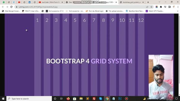Open Photoshop from taskbar
180x101 pixels.
click(x=120, y=98)
